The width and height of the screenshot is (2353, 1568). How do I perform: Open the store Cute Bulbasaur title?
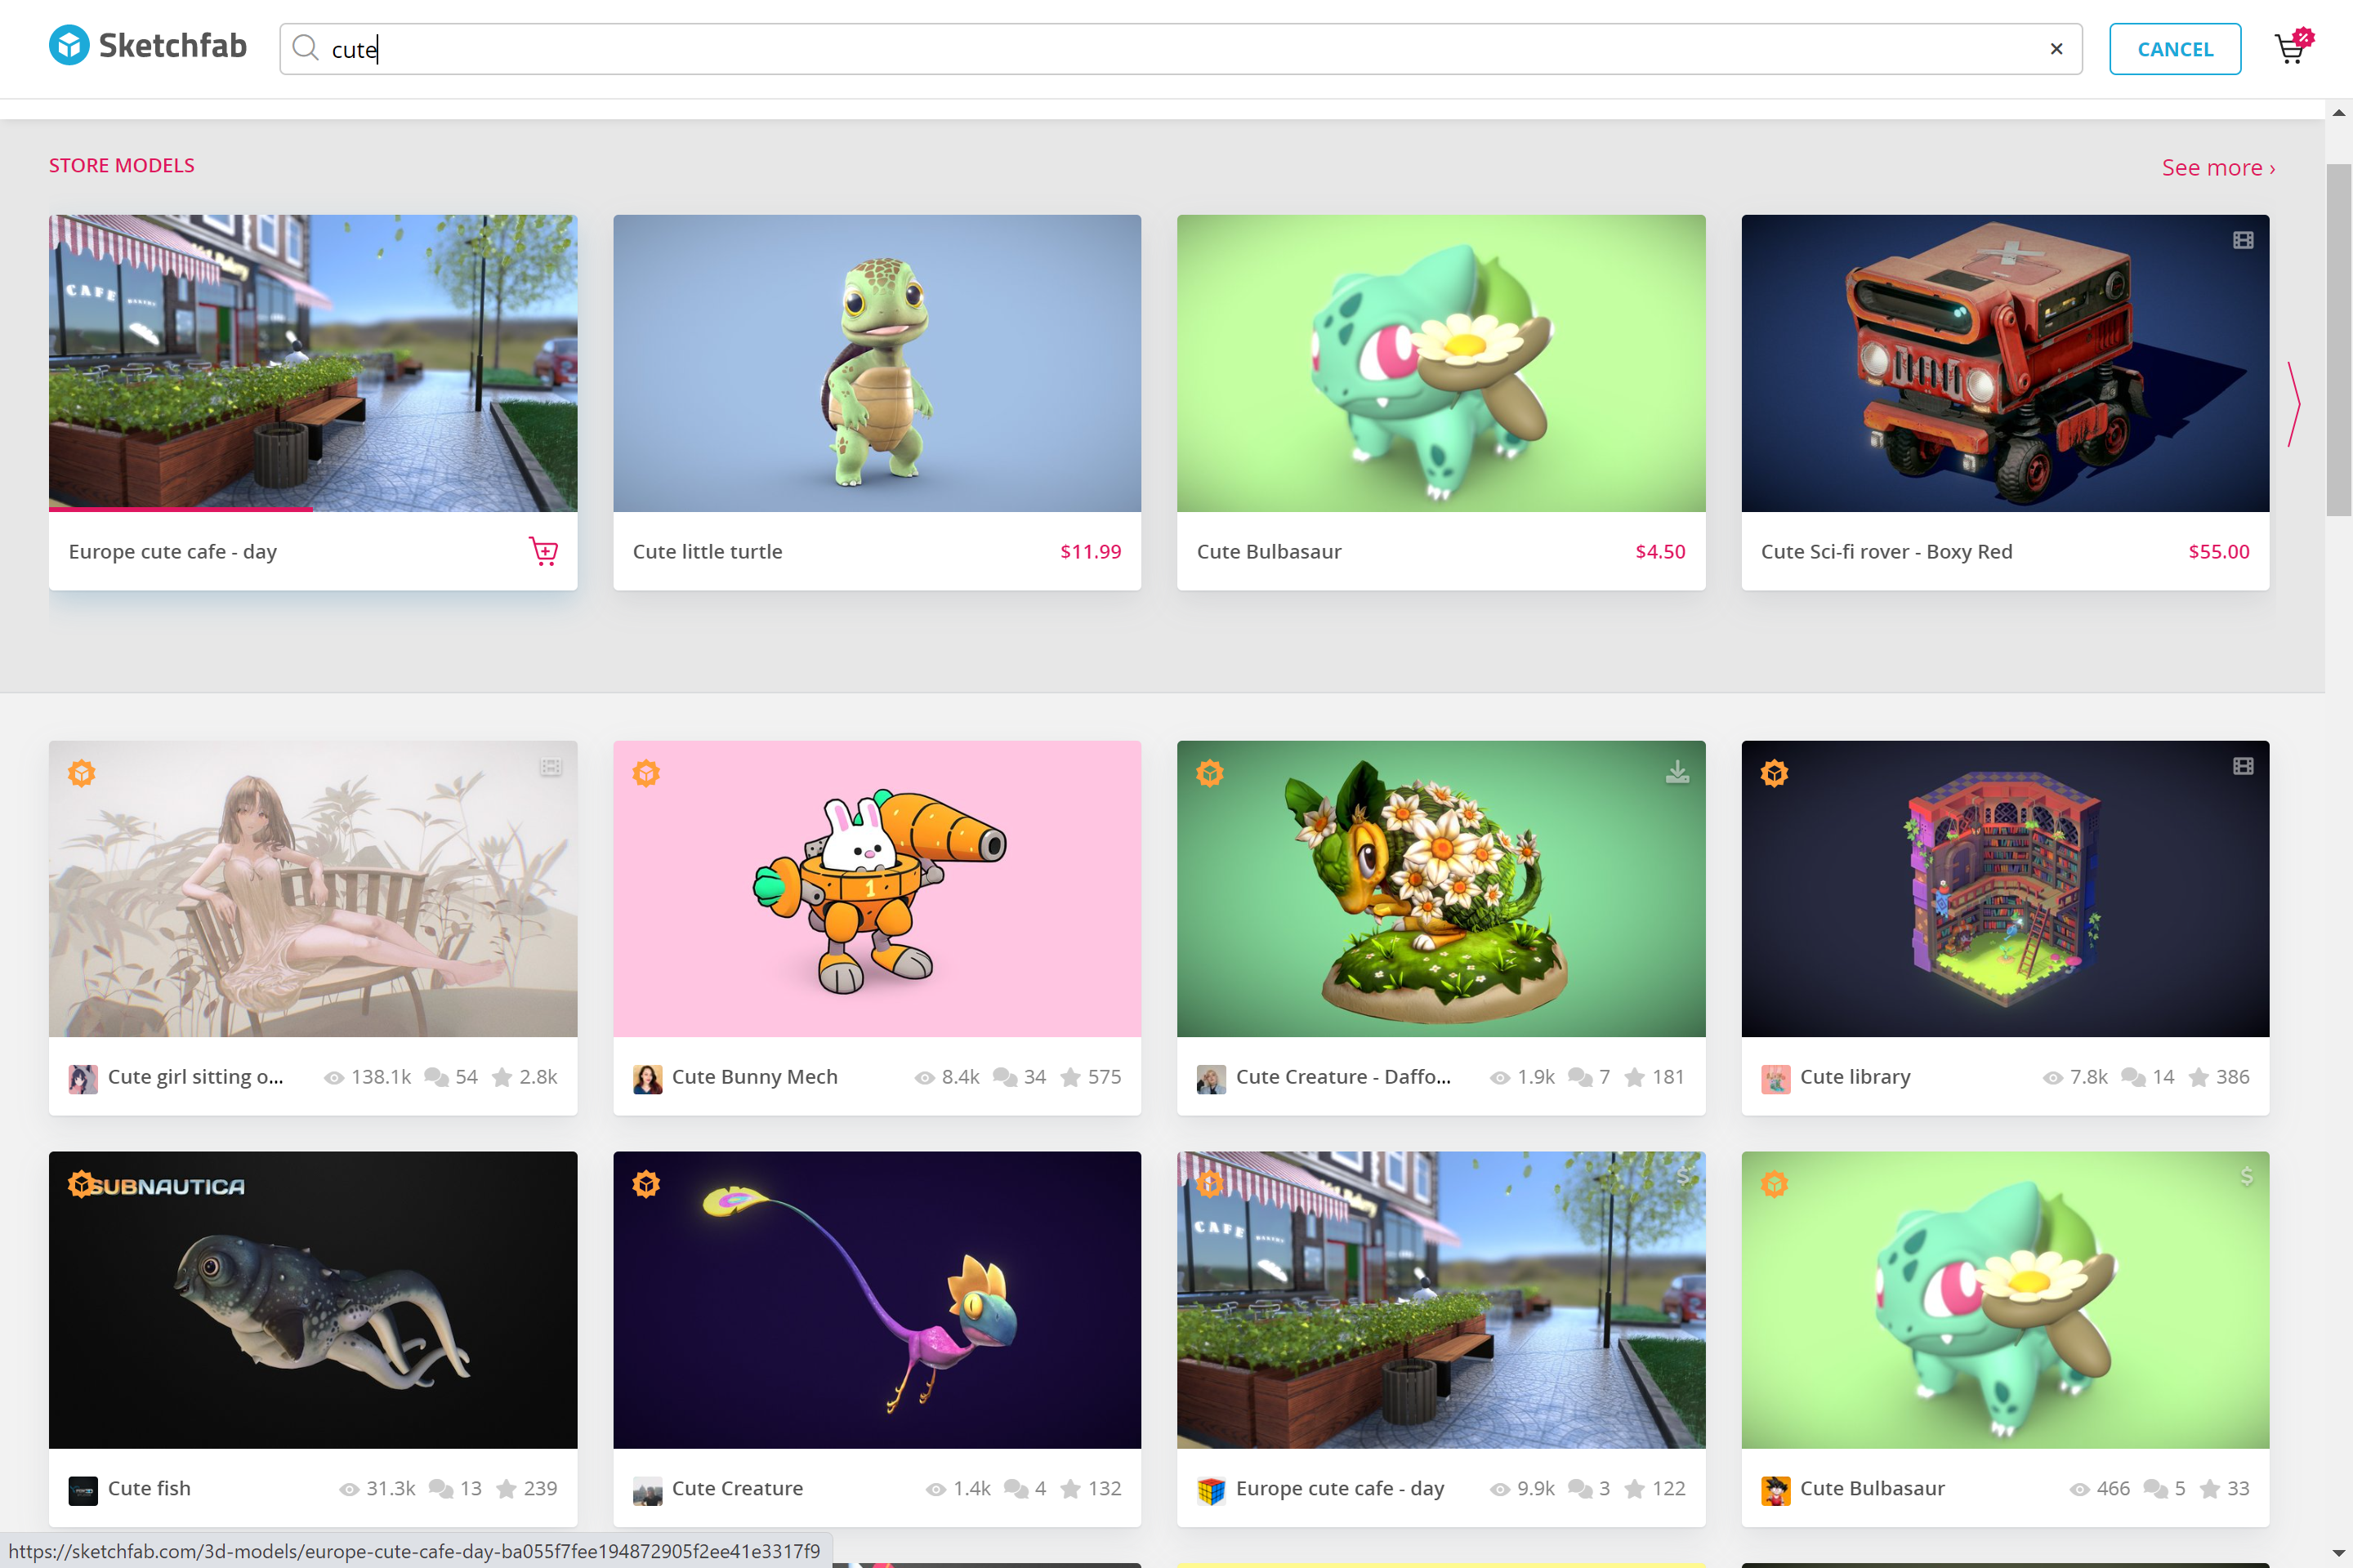[1269, 551]
